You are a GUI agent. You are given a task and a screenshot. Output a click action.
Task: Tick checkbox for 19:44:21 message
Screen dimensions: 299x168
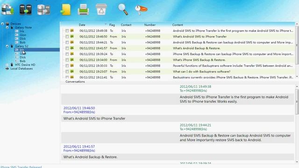click(x=67, y=42)
